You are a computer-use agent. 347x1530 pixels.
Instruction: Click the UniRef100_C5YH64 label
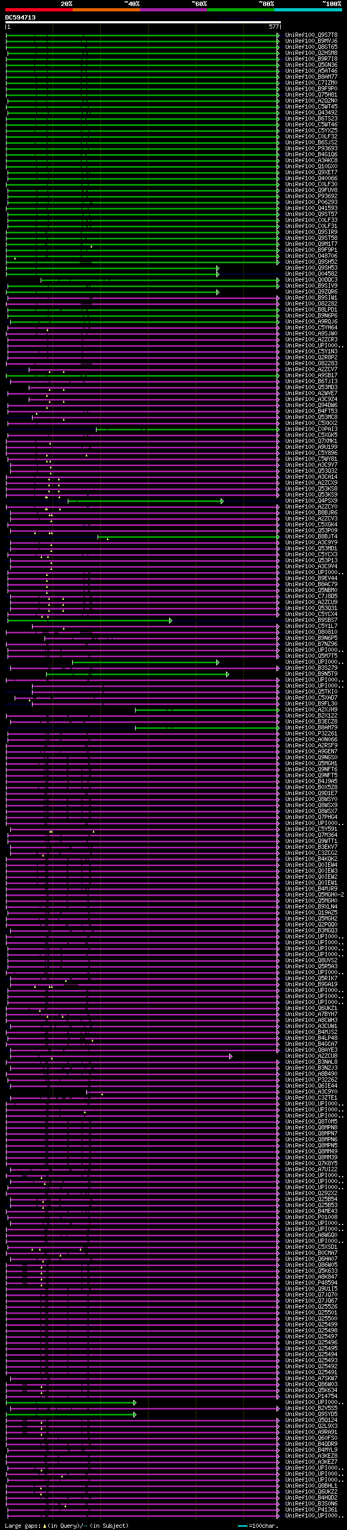tap(311, 327)
